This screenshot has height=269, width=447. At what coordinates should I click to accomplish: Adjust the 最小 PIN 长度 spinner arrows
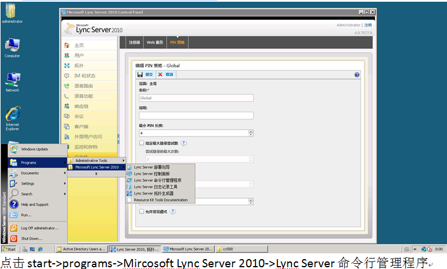click(x=251, y=133)
